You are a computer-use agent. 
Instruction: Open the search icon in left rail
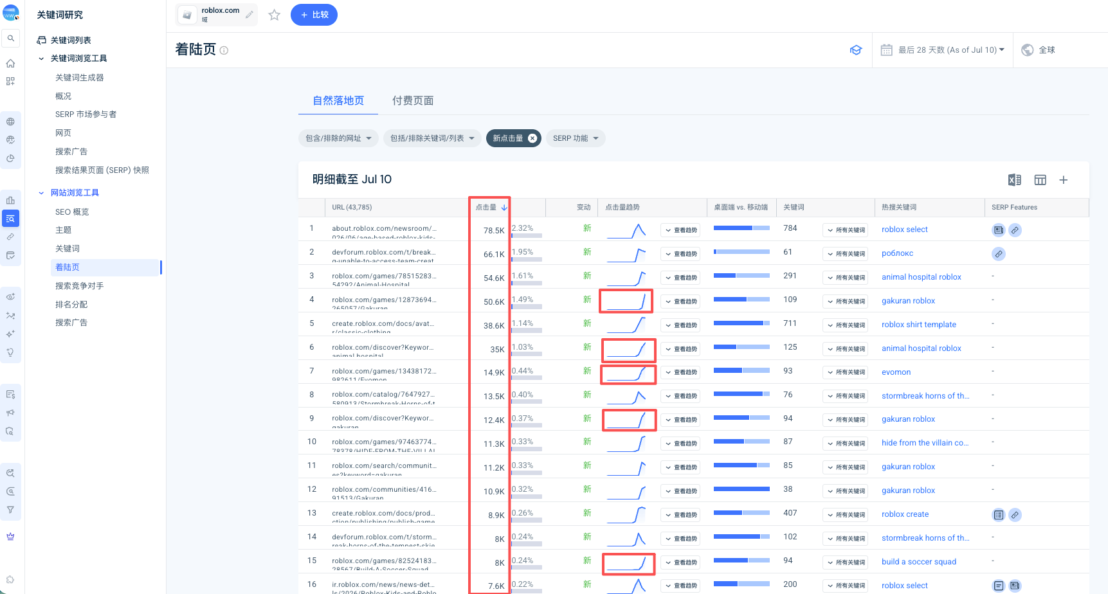[10, 39]
